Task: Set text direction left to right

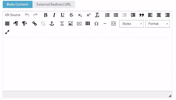Action: 16,24
